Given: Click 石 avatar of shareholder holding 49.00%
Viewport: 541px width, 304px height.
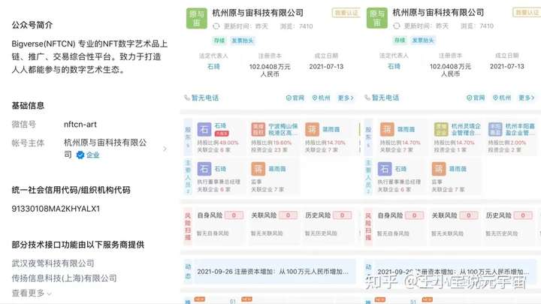Looking at the screenshot, I should (x=204, y=130).
